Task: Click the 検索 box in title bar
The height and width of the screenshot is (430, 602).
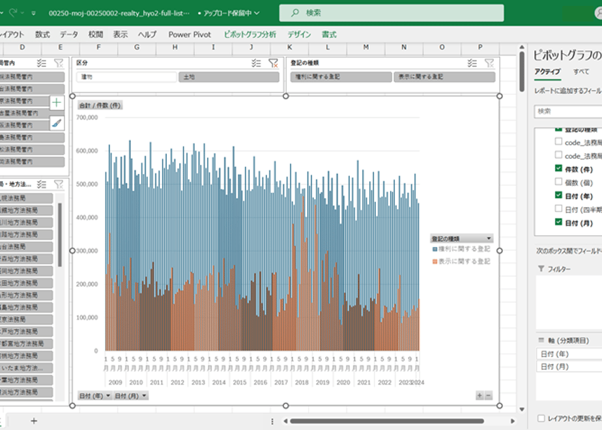Action: (x=392, y=13)
